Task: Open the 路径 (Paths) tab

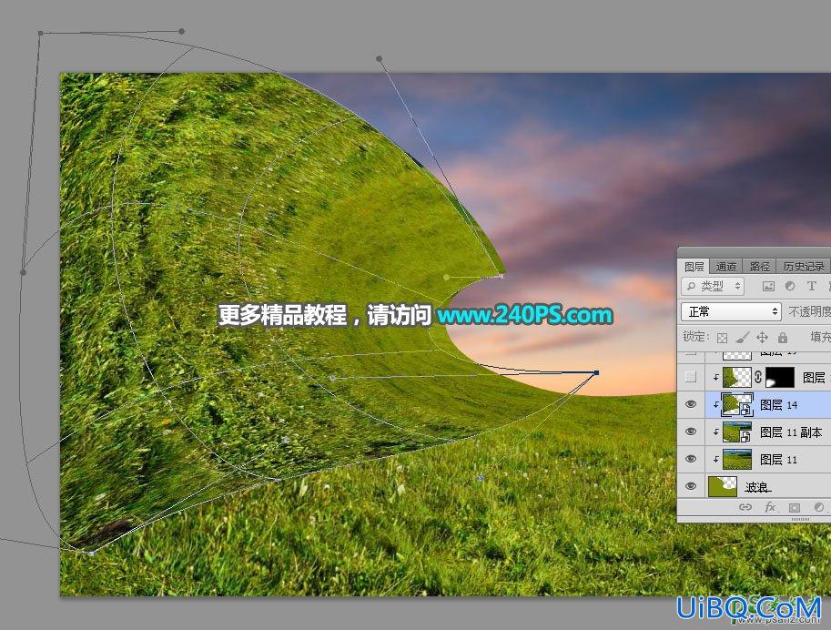Action: (759, 266)
